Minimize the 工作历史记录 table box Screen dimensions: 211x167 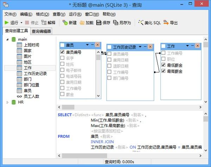coord(145,46)
